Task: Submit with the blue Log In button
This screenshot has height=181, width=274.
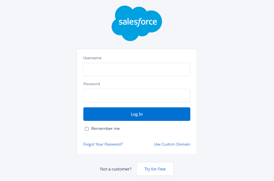Action: pos(137,114)
